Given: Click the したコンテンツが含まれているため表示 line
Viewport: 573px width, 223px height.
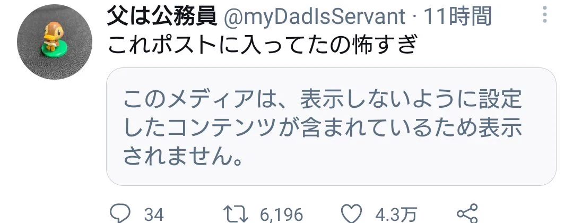Looking at the screenshot, I should tap(323, 129).
